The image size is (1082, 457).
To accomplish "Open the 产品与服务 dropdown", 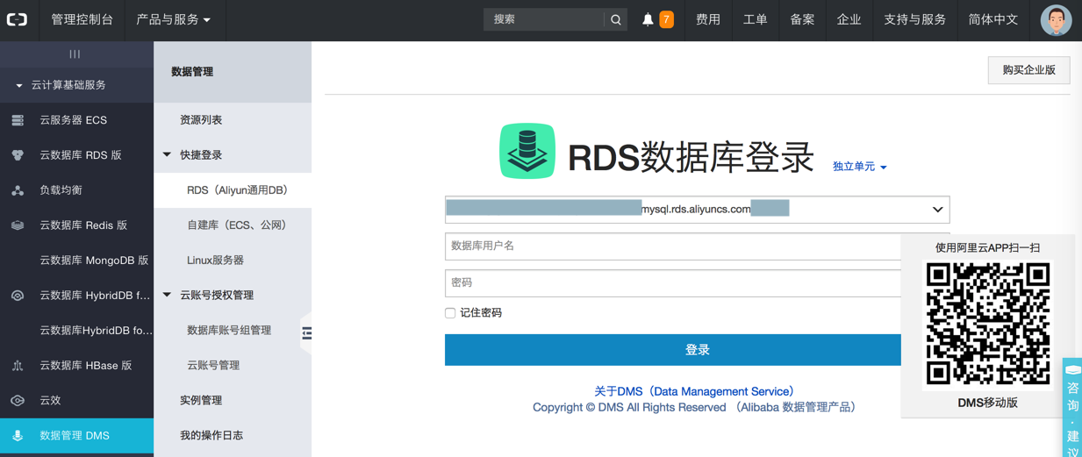I will click(173, 19).
